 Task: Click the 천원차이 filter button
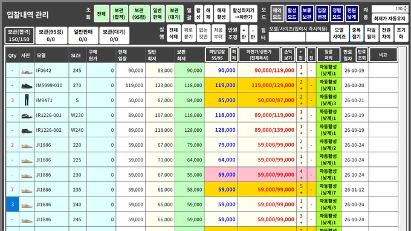[386, 34]
